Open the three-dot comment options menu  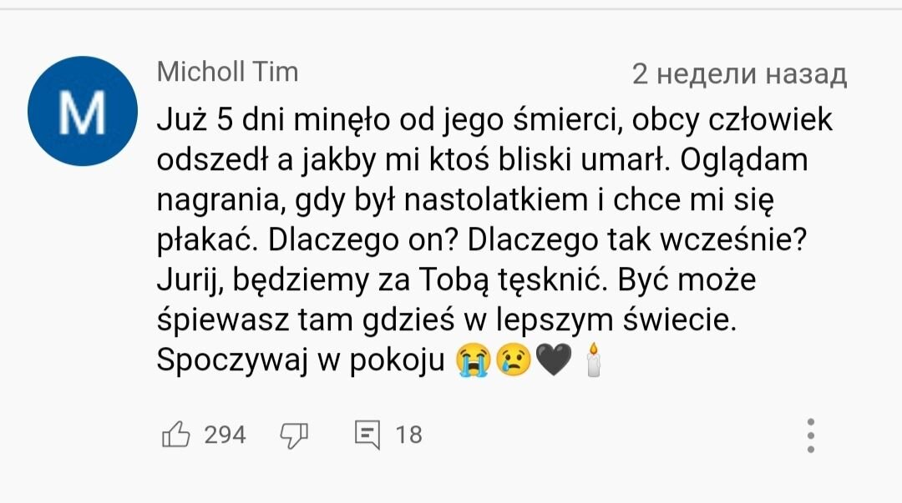[810, 435]
